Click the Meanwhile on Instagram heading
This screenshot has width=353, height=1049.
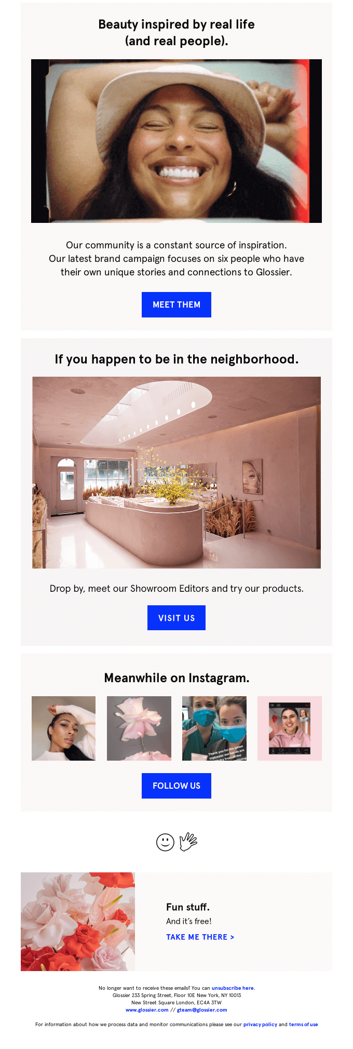(x=177, y=678)
